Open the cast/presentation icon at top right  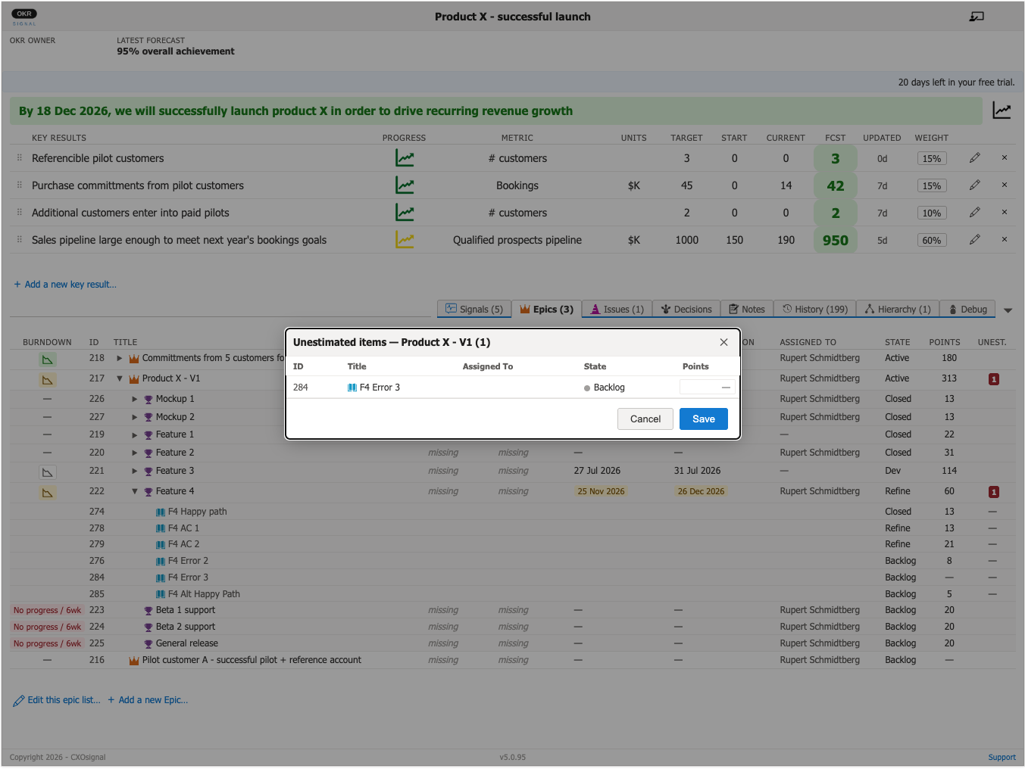[x=977, y=17]
